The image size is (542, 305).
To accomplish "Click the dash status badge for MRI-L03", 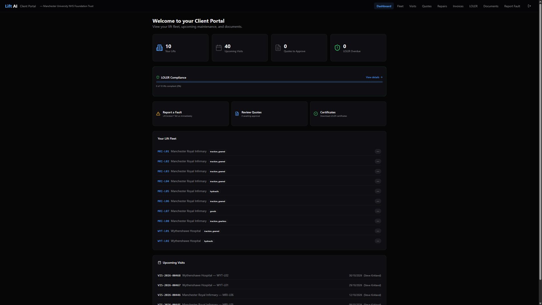I will click(x=378, y=171).
